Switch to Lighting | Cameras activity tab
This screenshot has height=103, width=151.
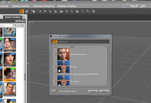coord(21,6)
